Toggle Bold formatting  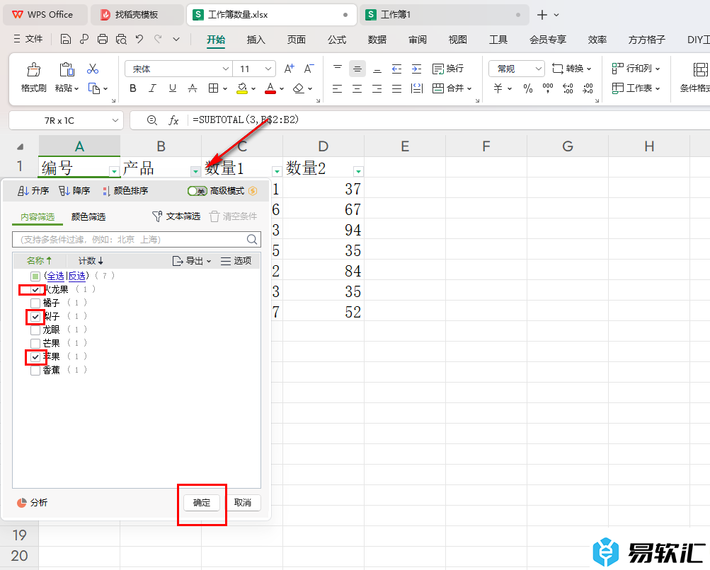[x=132, y=88]
